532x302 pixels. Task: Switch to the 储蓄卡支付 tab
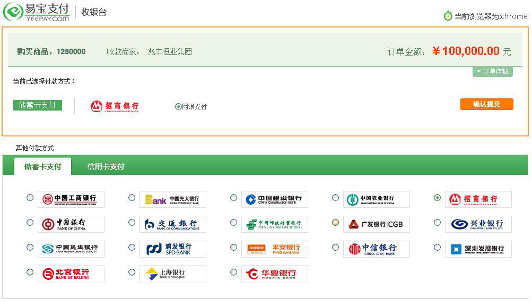[43, 167]
